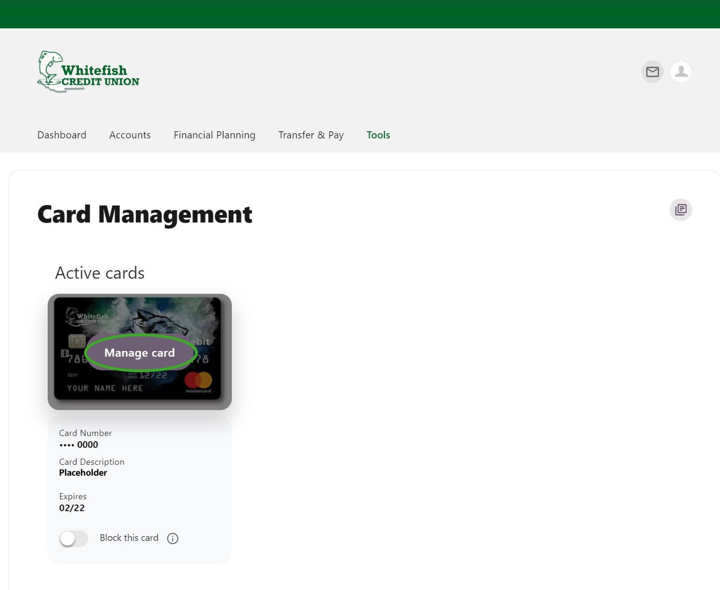Click the Whitefish Credit Union fish logo
The image size is (720, 590).
click(x=50, y=69)
